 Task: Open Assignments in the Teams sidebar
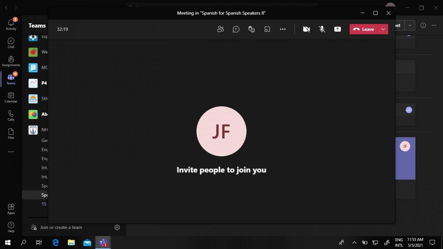pos(11,61)
